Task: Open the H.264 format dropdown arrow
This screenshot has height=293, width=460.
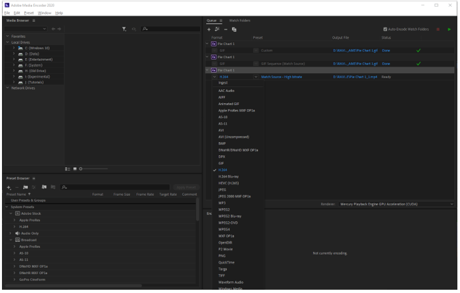Action: point(215,77)
